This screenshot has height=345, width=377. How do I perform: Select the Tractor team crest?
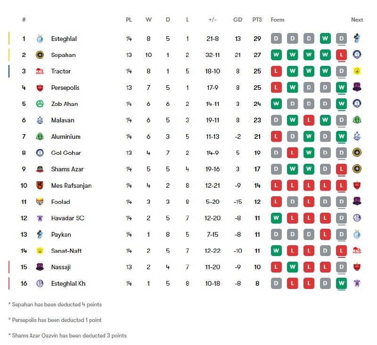(40, 71)
